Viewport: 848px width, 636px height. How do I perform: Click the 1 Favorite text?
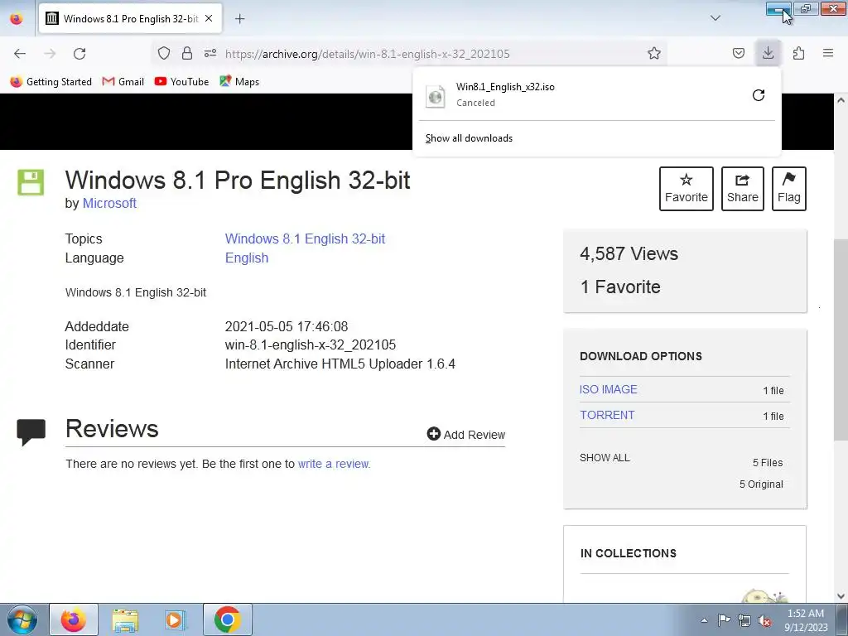click(619, 287)
